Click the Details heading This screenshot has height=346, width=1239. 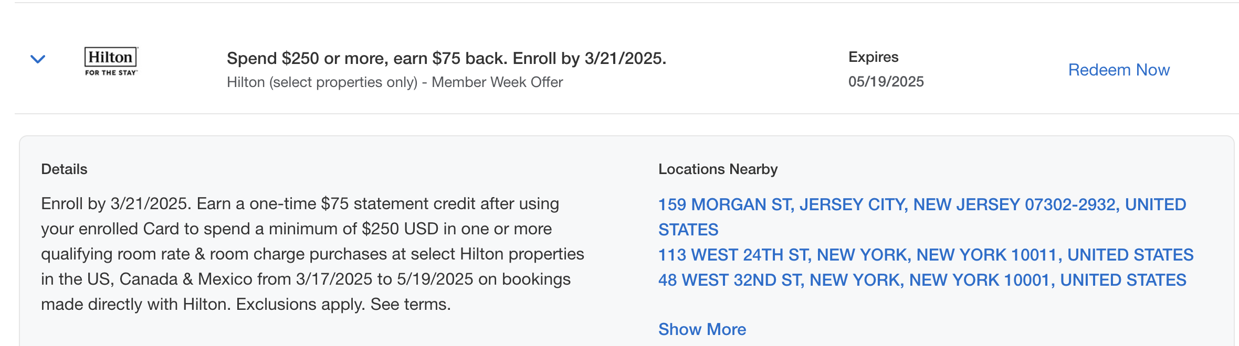coord(64,169)
